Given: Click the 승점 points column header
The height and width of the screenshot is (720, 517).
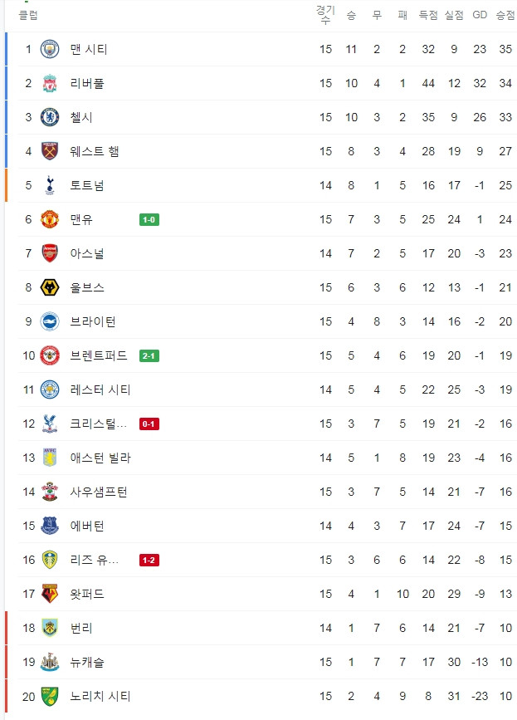Looking at the screenshot, I should click(505, 15).
